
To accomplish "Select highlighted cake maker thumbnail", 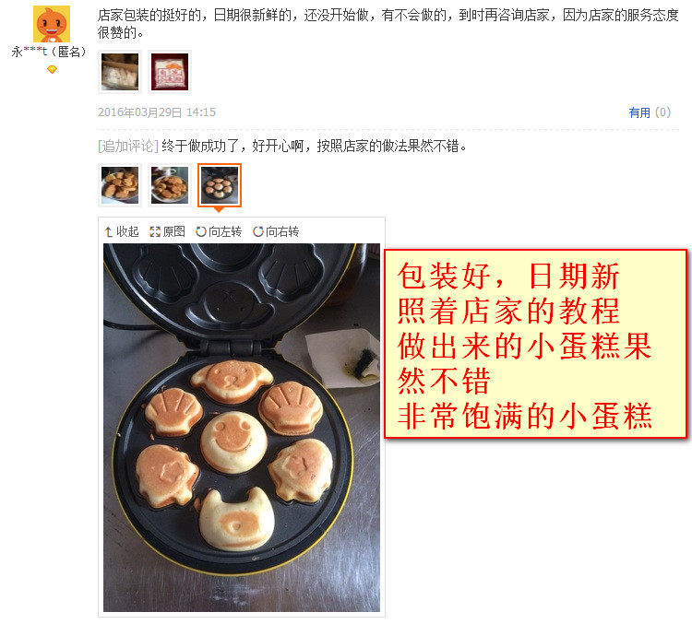I will (x=220, y=184).
